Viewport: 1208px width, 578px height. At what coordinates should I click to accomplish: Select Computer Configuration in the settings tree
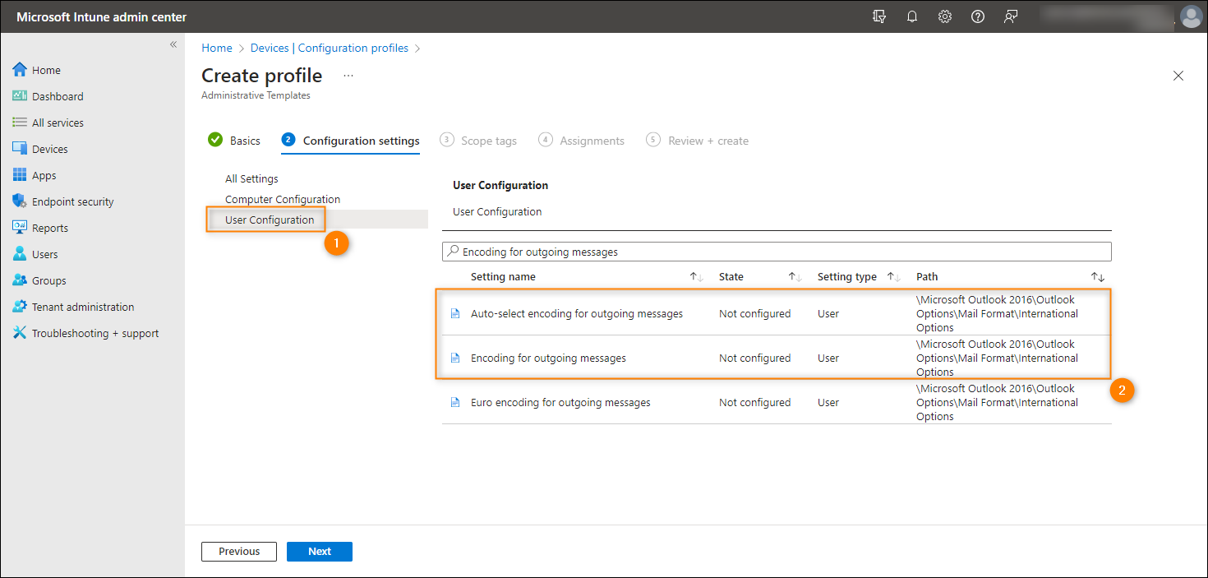283,199
